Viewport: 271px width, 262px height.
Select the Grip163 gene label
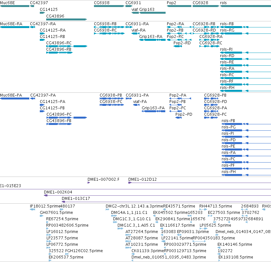tap(147, 10)
